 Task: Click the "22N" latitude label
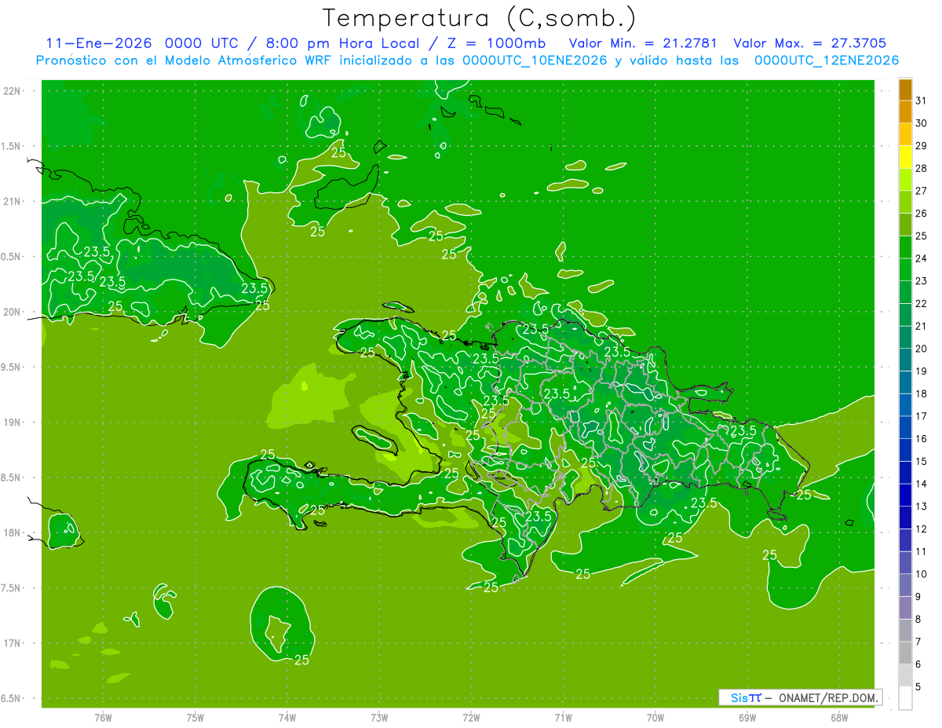click(12, 91)
